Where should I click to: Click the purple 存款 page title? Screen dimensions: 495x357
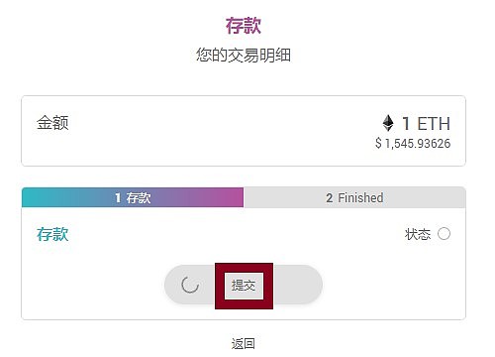pos(244,26)
